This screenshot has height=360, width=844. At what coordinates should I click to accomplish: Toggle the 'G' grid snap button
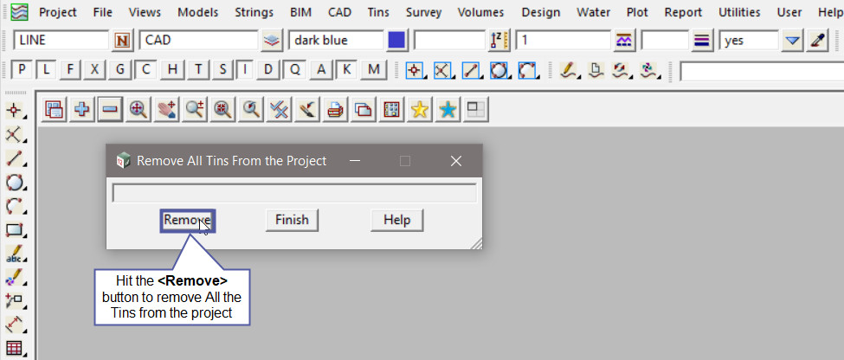pyautogui.click(x=121, y=69)
